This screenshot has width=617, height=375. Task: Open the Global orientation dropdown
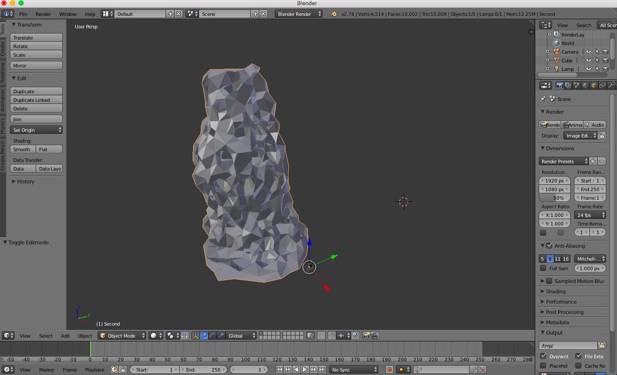[x=241, y=335]
